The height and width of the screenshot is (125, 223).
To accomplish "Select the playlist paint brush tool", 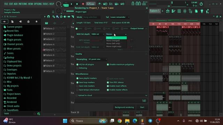I will click(57, 17).
